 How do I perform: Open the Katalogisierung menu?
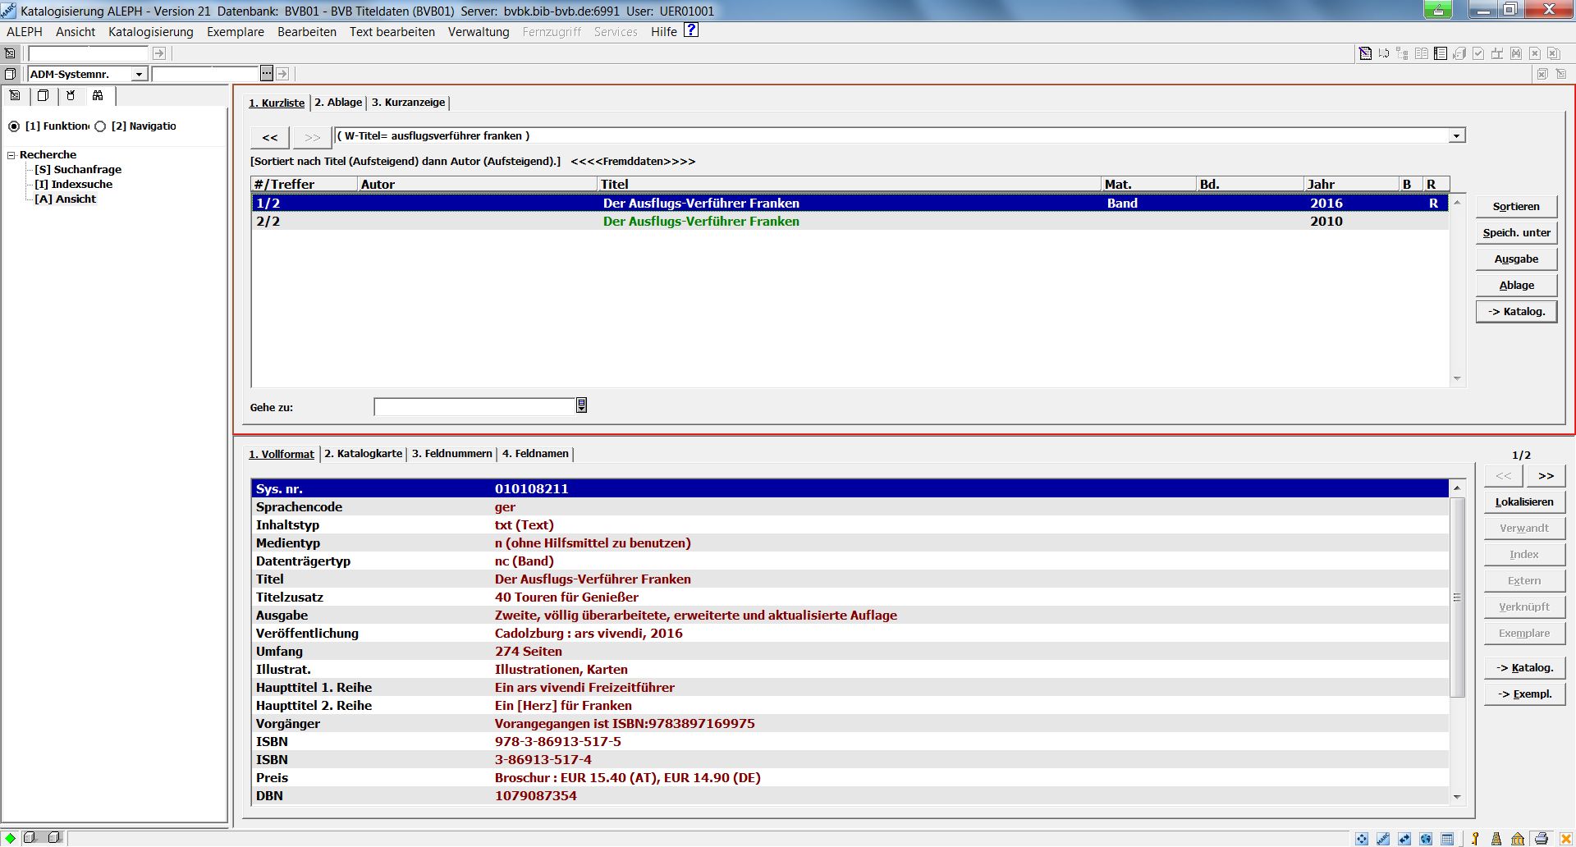pos(150,32)
